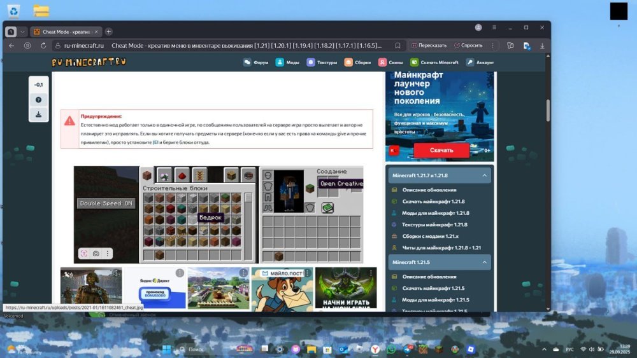
Task: Click the Пересказать button in address bar
Action: click(429, 45)
